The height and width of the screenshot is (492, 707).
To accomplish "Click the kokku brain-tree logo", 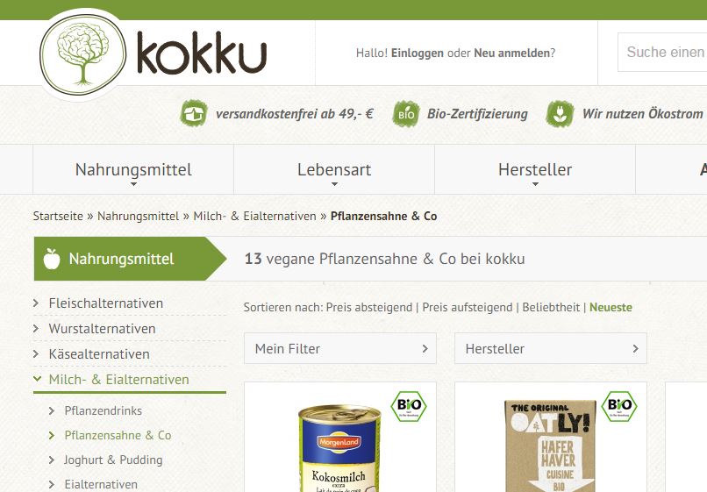I will coord(83,54).
